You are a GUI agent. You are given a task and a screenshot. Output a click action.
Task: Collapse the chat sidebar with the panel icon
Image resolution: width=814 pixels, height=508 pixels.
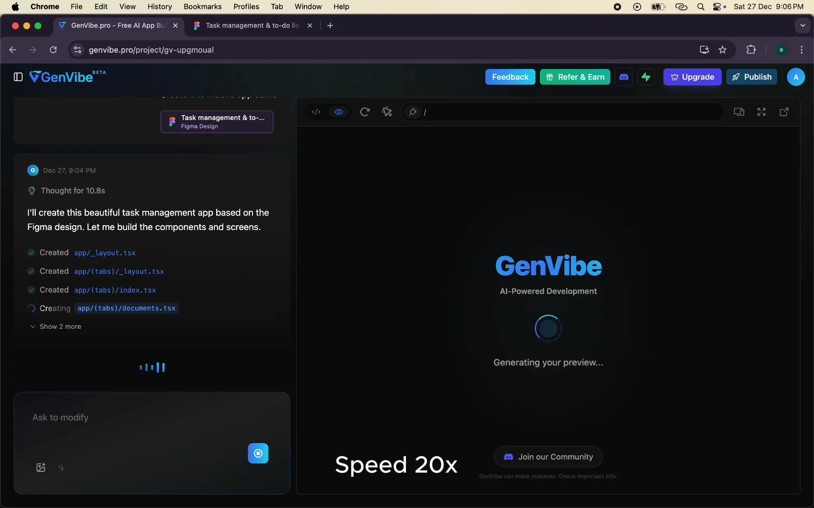point(17,77)
